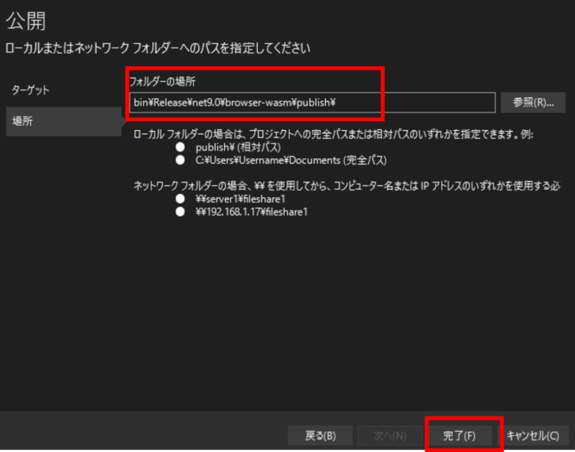Viewport: 575px width, 452px height.
Task: Click the ネットワーク フォルダーの場合 description line
Action: (x=345, y=186)
